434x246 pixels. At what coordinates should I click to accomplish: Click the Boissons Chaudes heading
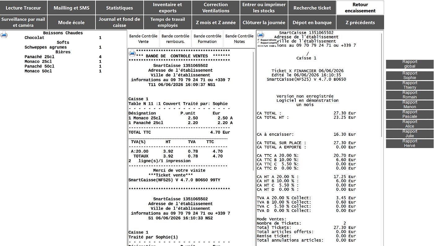63,33
